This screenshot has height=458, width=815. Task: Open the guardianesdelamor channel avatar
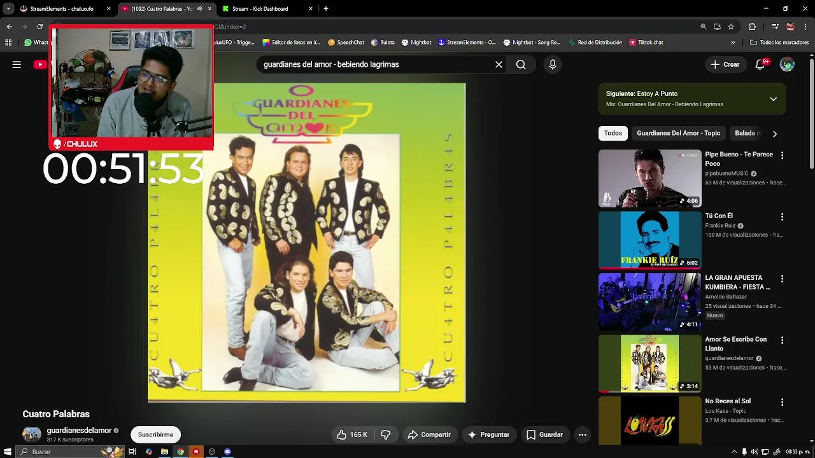(32, 434)
